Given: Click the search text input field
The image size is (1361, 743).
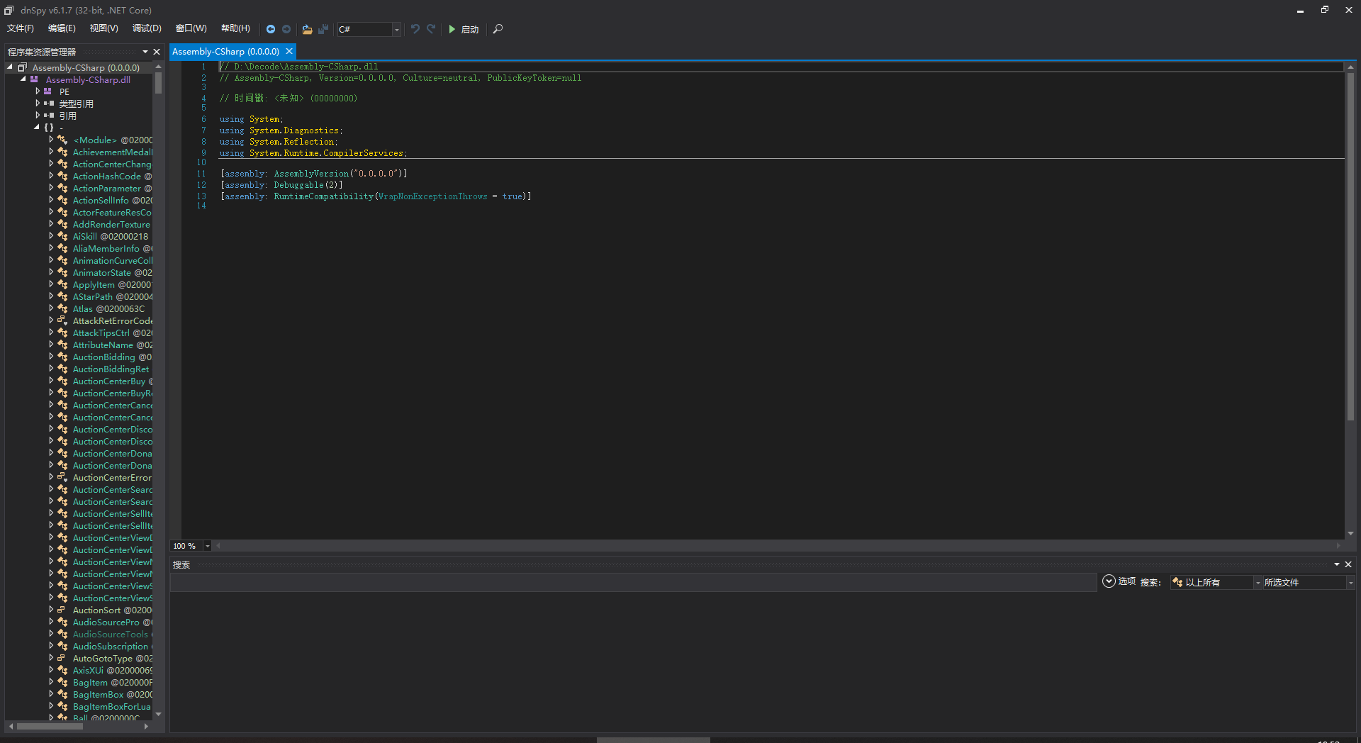Looking at the screenshot, I should pos(633,582).
